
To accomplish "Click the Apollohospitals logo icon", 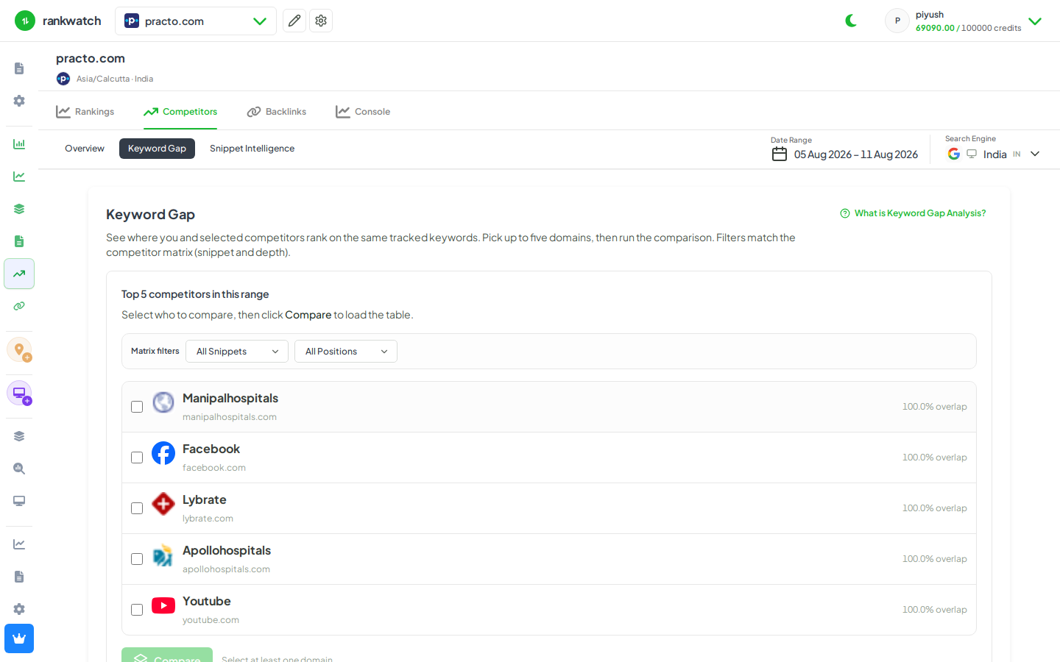I will pos(163,555).
